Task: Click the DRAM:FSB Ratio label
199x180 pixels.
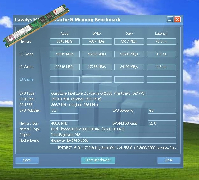Action: (125, 123)
